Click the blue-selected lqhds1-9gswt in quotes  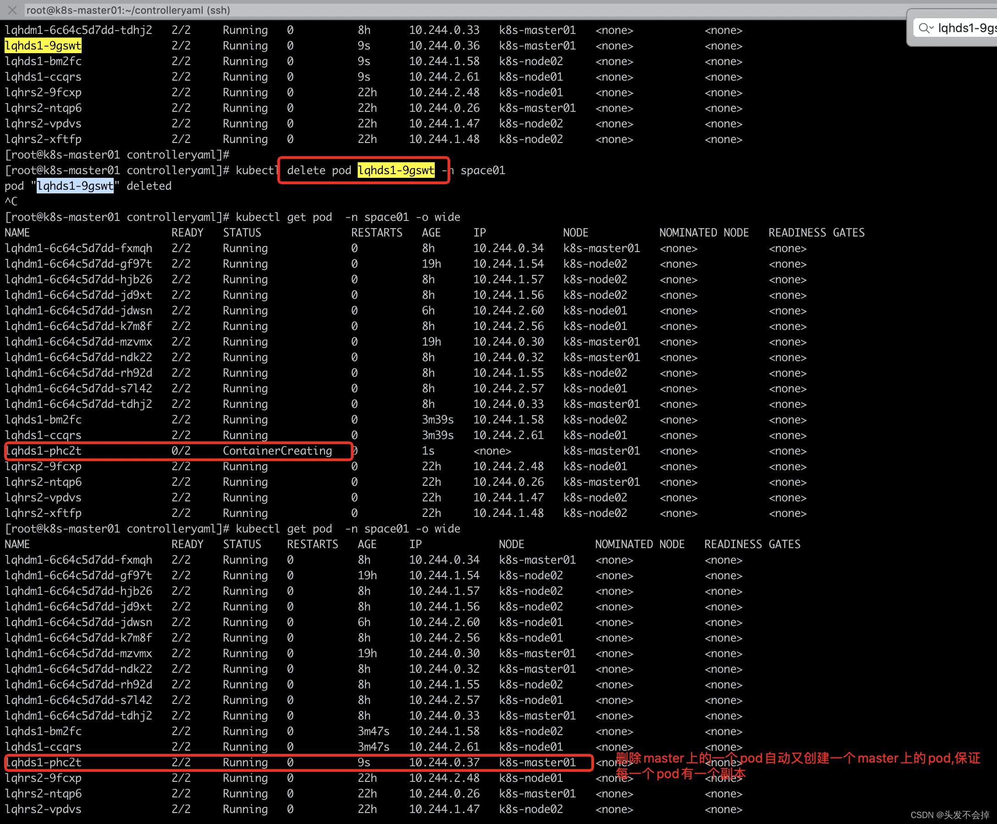coord(76,186)
